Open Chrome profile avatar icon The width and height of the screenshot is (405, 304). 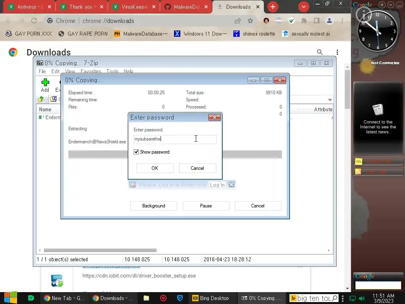click(x=329, y=21)
